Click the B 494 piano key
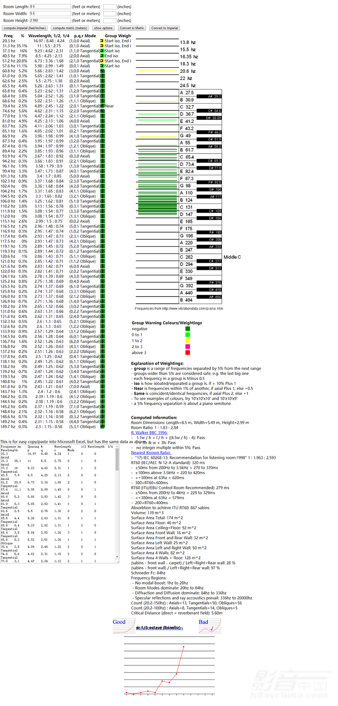The width and height of the screenshot is (338, 706). pos(200,300)
